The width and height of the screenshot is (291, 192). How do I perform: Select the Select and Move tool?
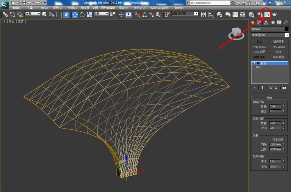(x=75, y=15)
